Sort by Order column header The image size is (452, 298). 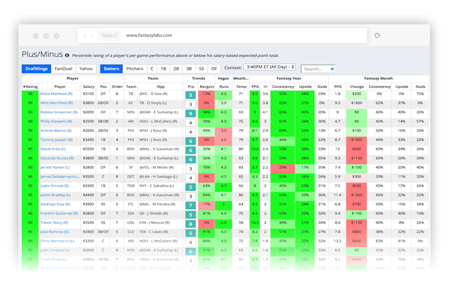[117, 87]
